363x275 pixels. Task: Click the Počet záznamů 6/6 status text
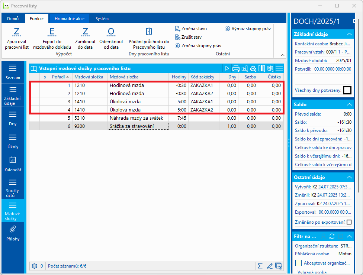pyautogui.click(x=67, y=266)
